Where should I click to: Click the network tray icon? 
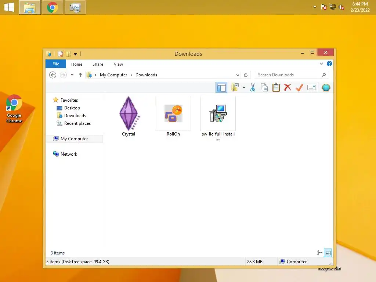point(333,7)
